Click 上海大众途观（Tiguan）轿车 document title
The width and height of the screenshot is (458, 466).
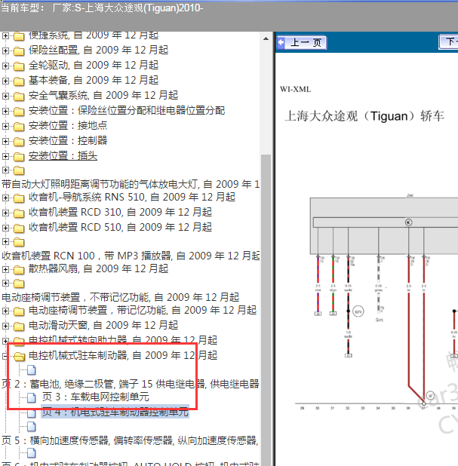pyautogui.click(x=364, y=116)
